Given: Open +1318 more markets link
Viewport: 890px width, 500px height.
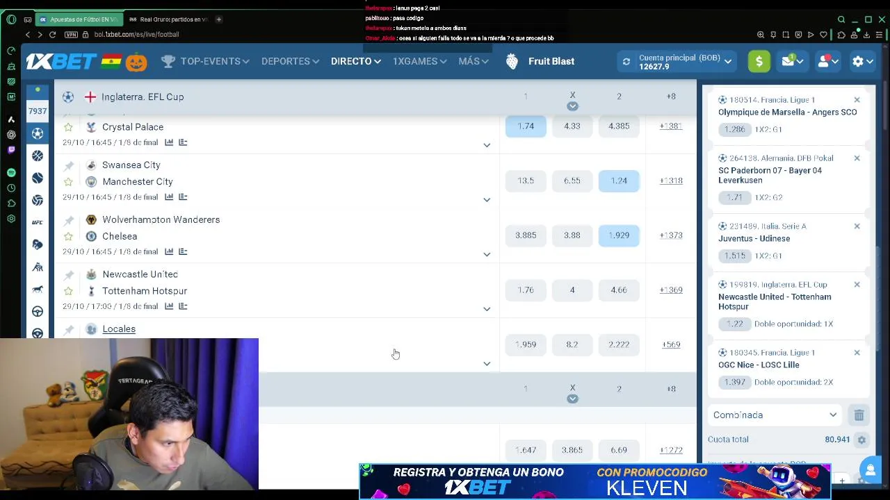Looking at the screenshot, I should click(671, 181).
